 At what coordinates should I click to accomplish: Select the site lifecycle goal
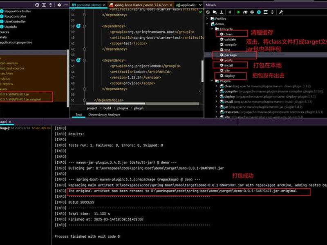pyautogui.click(x=225, y=71)
